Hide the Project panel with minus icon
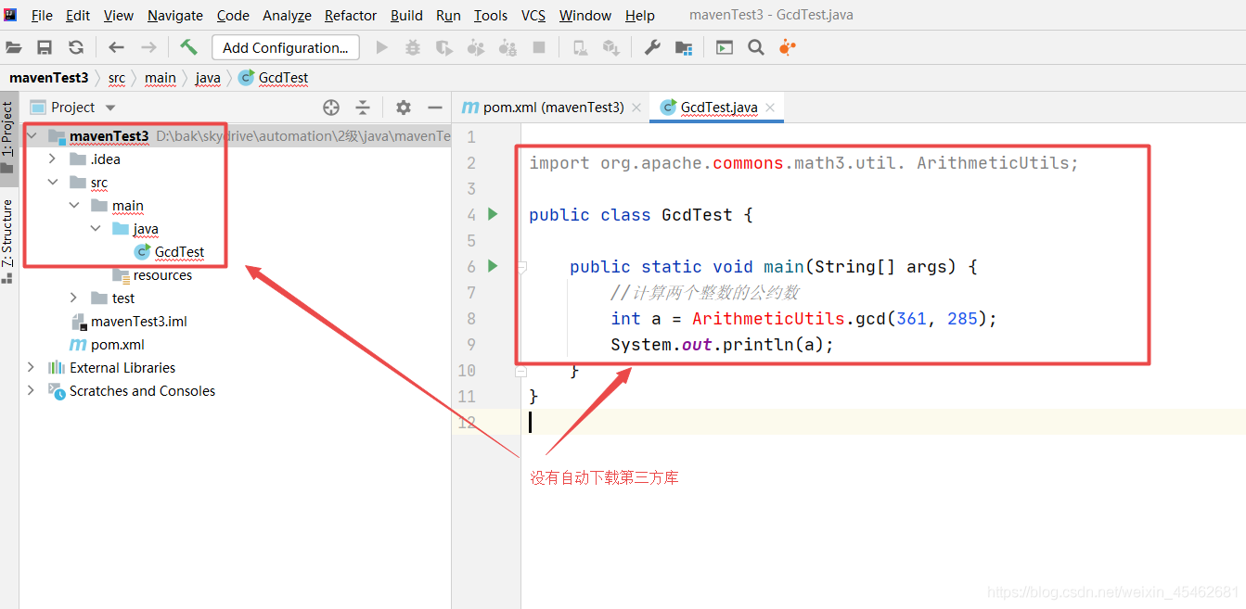 pyautogui.click(x=434, y=108)
